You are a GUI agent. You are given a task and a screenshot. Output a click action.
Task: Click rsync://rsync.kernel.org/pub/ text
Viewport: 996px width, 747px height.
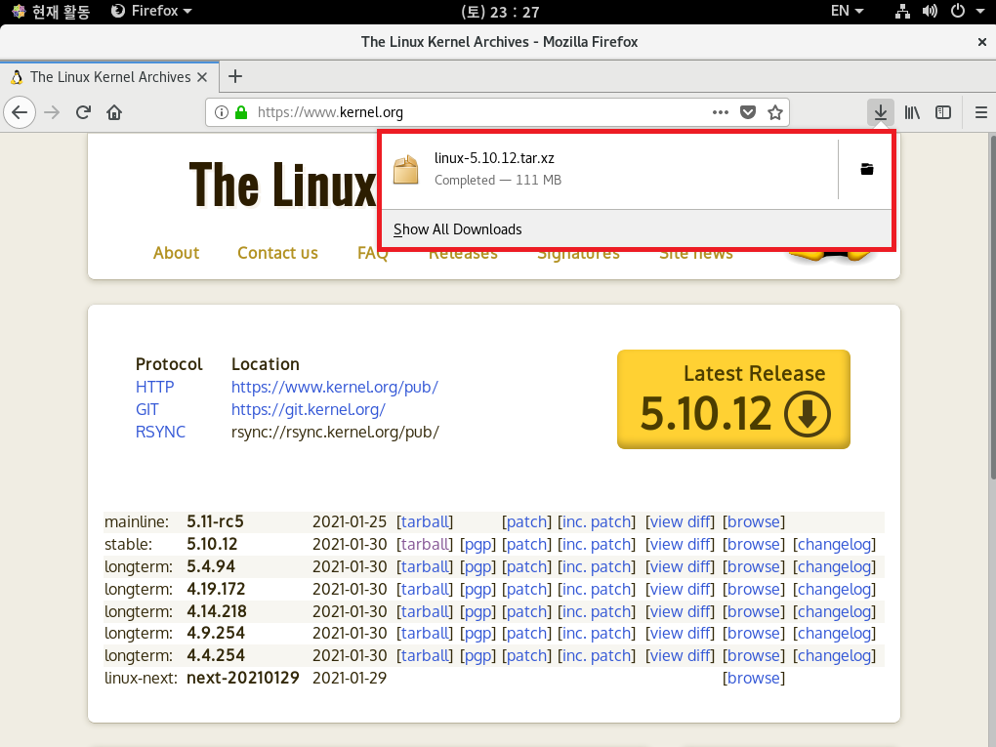click(x=335, y=432)
